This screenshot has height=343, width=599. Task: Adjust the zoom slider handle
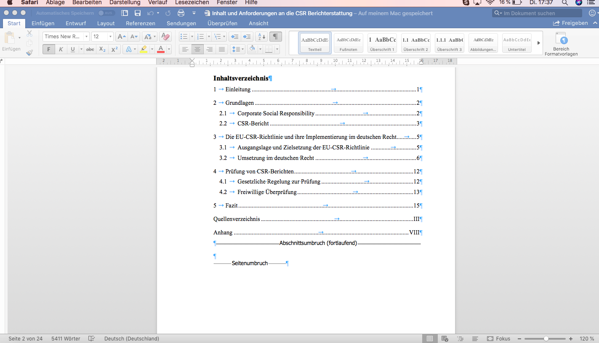(546, 338)
